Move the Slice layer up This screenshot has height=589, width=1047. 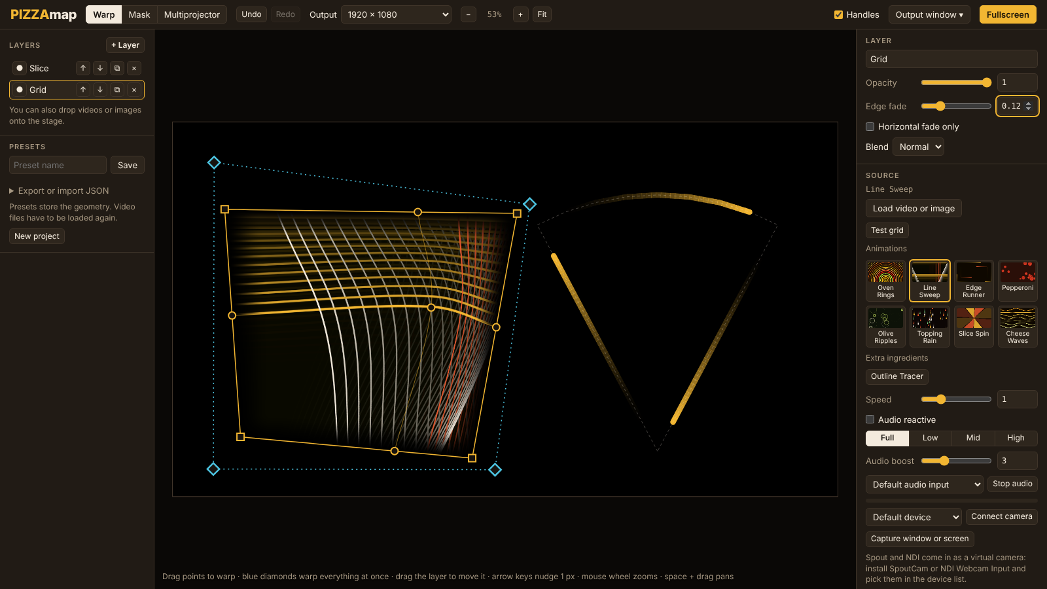click(x=83, y=68)
